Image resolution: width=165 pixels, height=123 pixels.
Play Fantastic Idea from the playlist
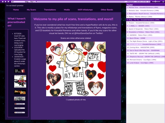[145, 11]
